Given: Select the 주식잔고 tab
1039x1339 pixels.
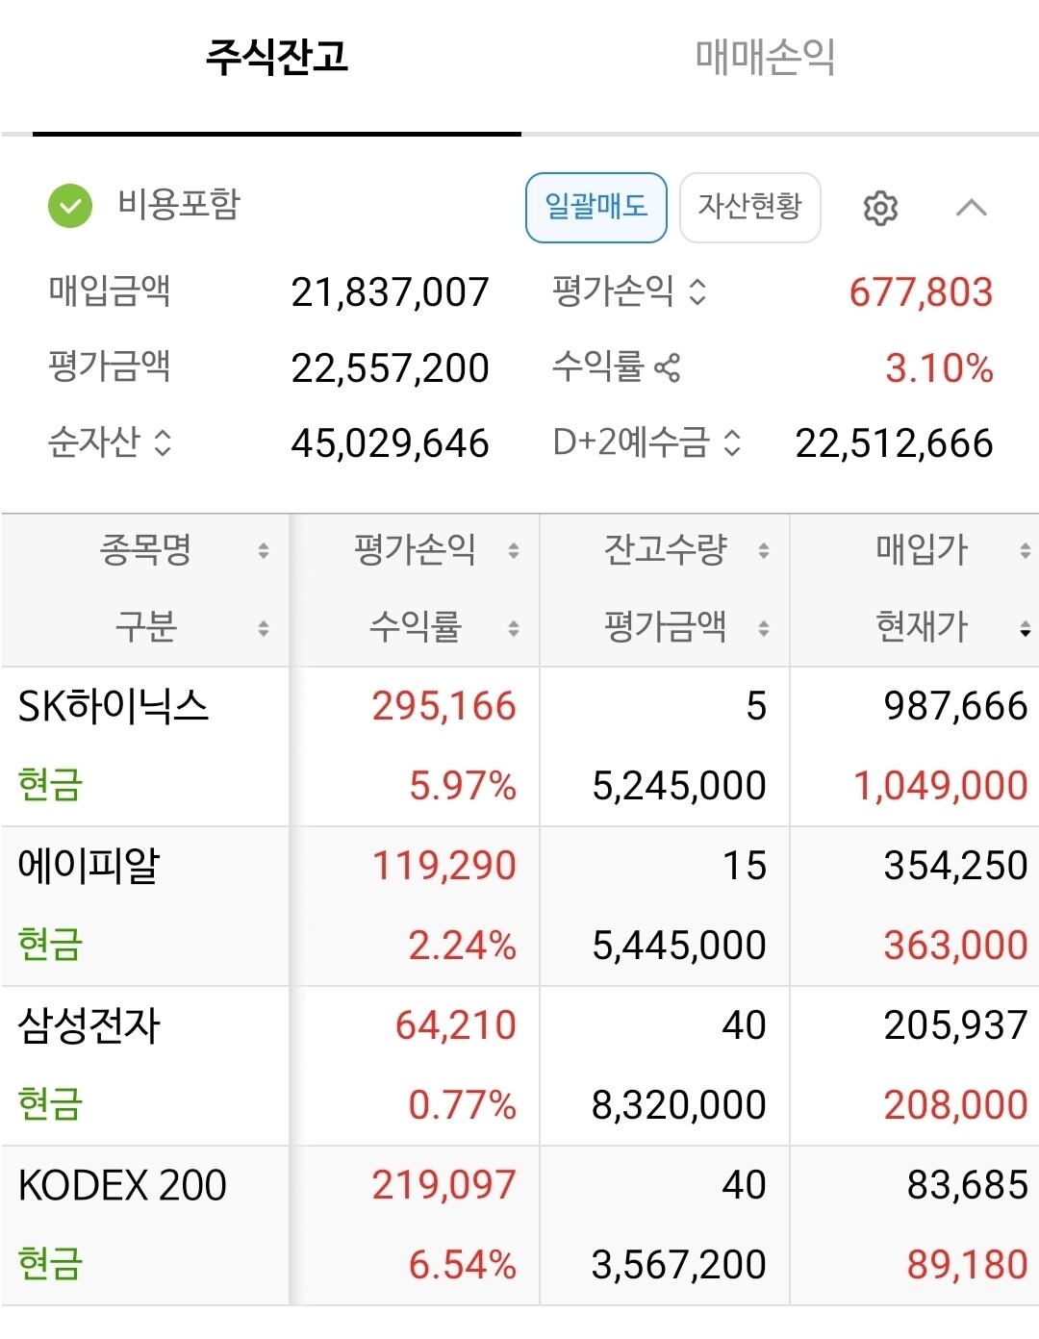Looking at the screenshot, I should 277,58.
